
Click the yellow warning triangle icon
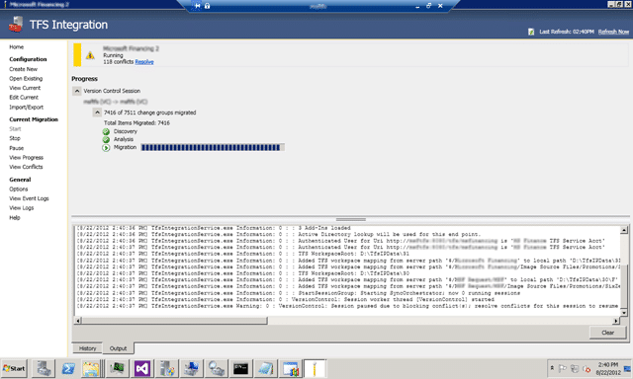point(90,55)
